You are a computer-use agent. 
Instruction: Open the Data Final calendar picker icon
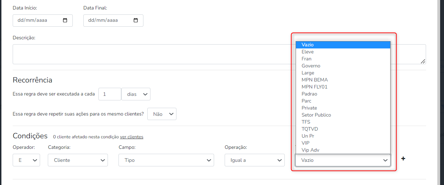136,20
